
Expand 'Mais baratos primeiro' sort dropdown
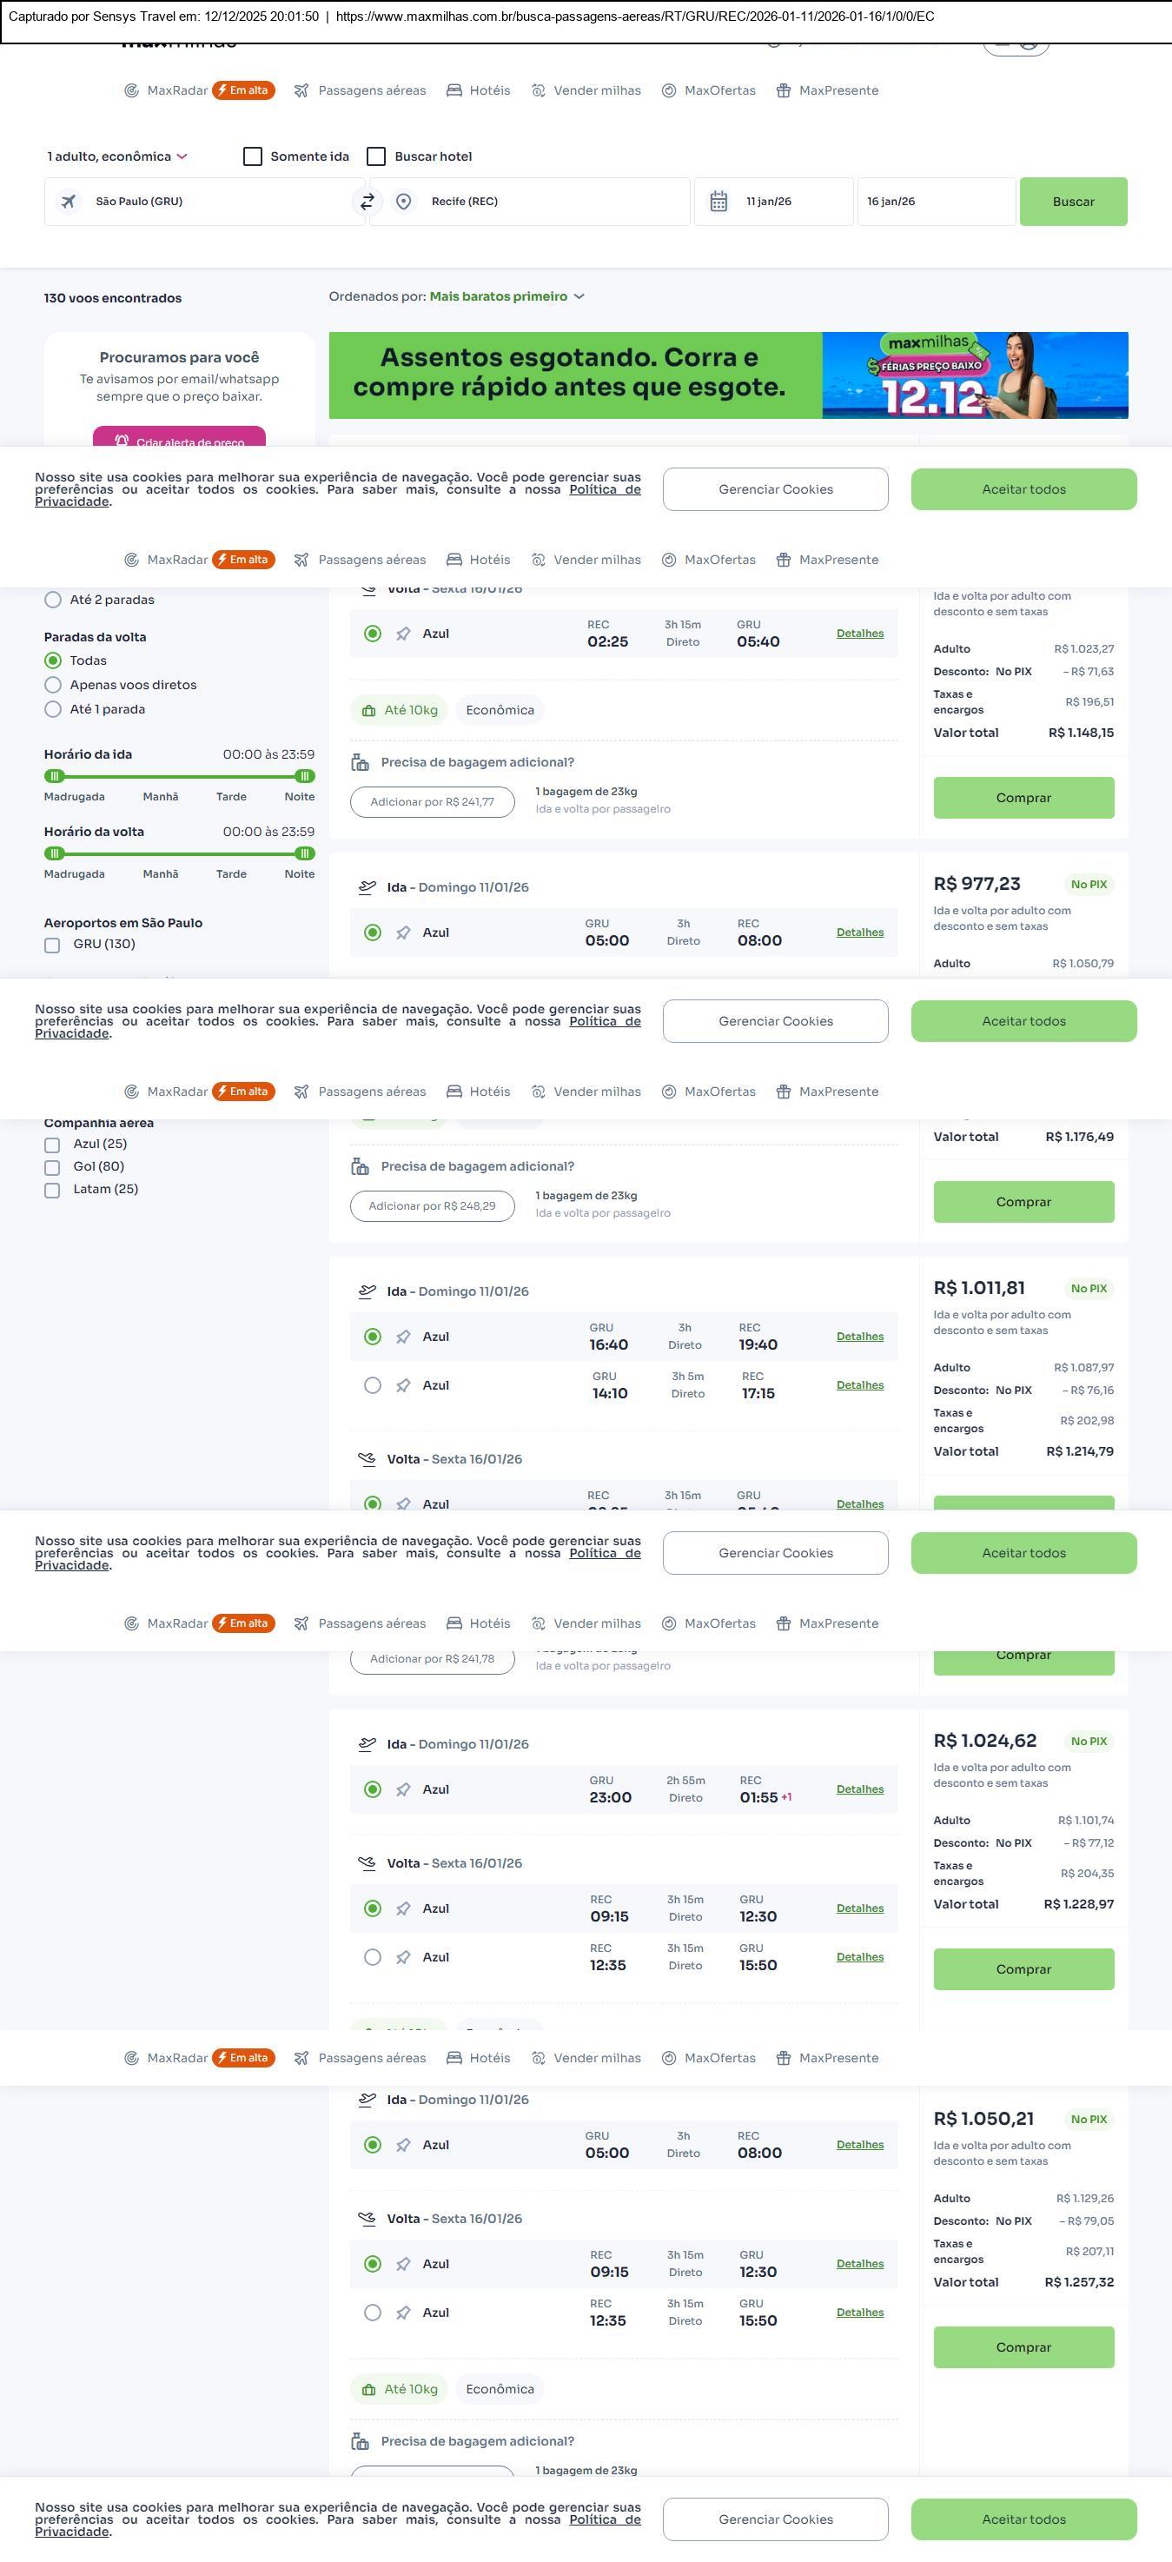(x=506, y=296)
